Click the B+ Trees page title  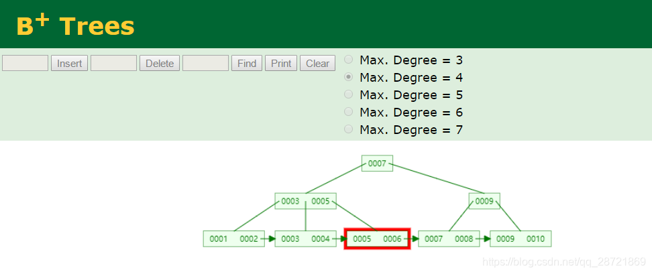[x=75, y=25]
